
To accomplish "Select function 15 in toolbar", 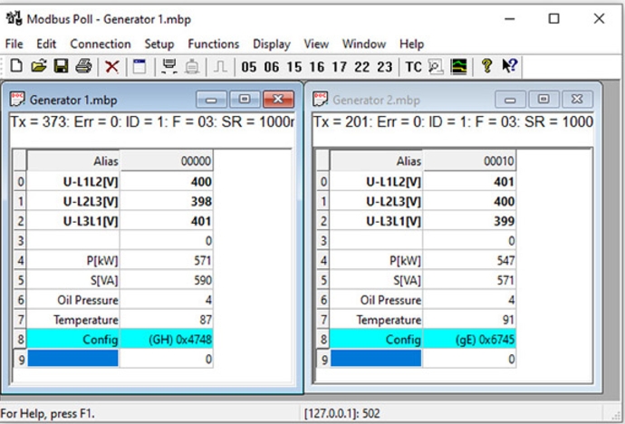I will 294,67.
